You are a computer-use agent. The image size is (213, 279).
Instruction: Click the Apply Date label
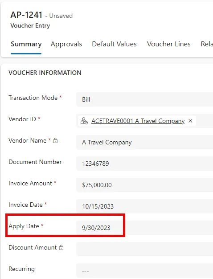(24, 226)
